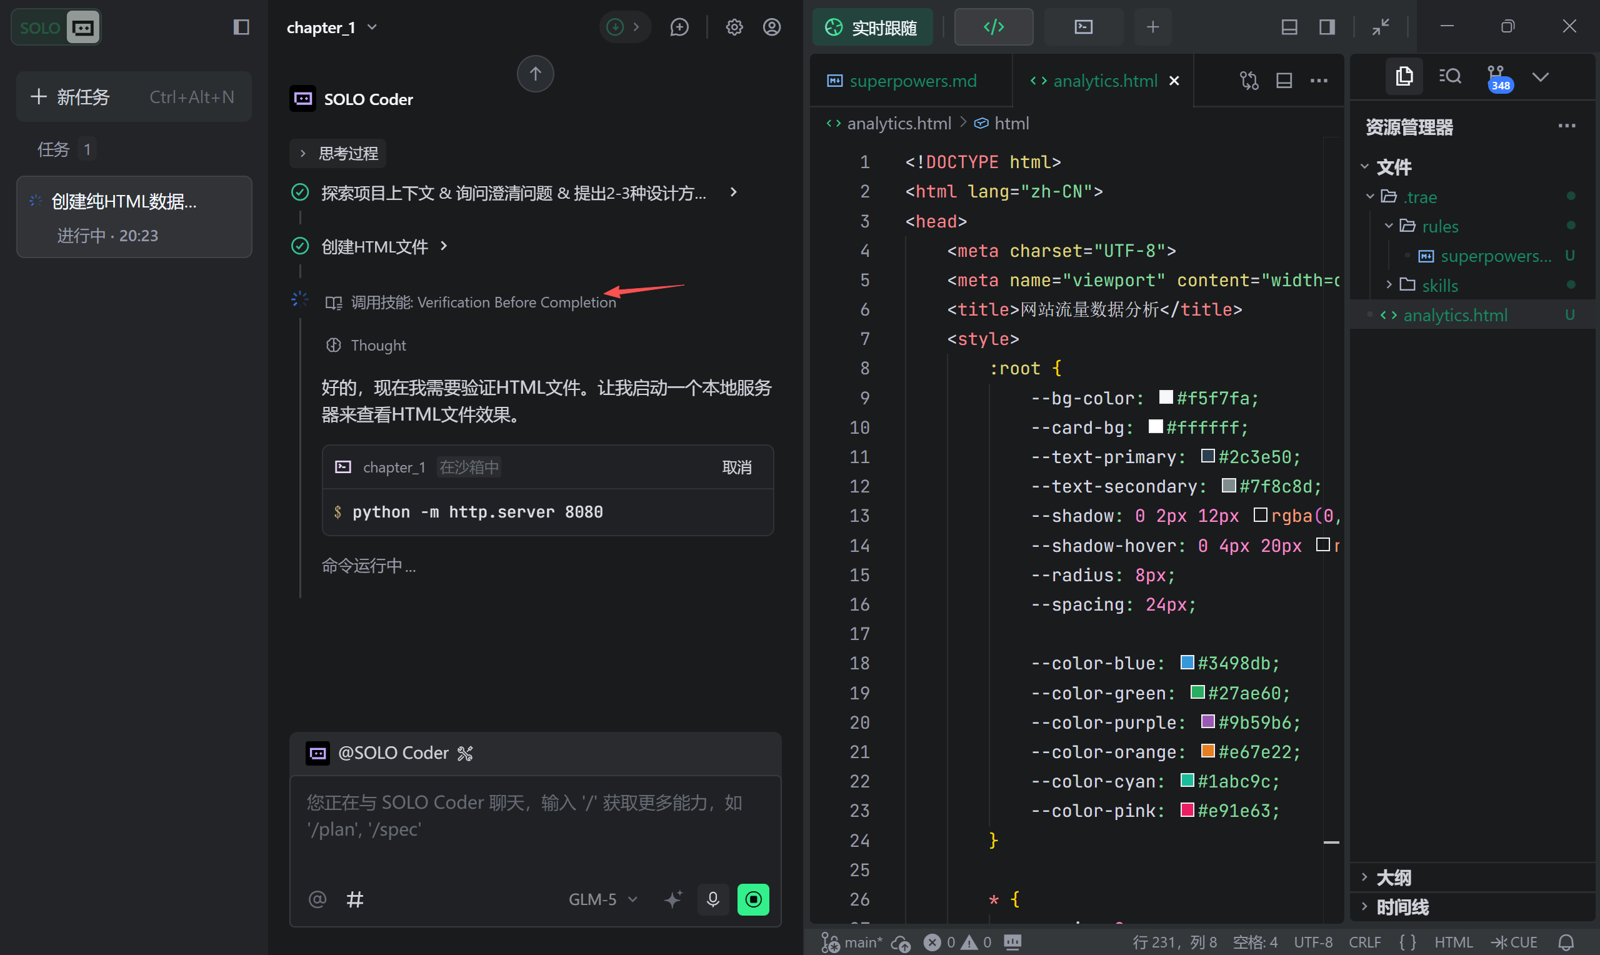Click the #3498db blue color swatch
1600x955 pixels.
coord(1187,662)
